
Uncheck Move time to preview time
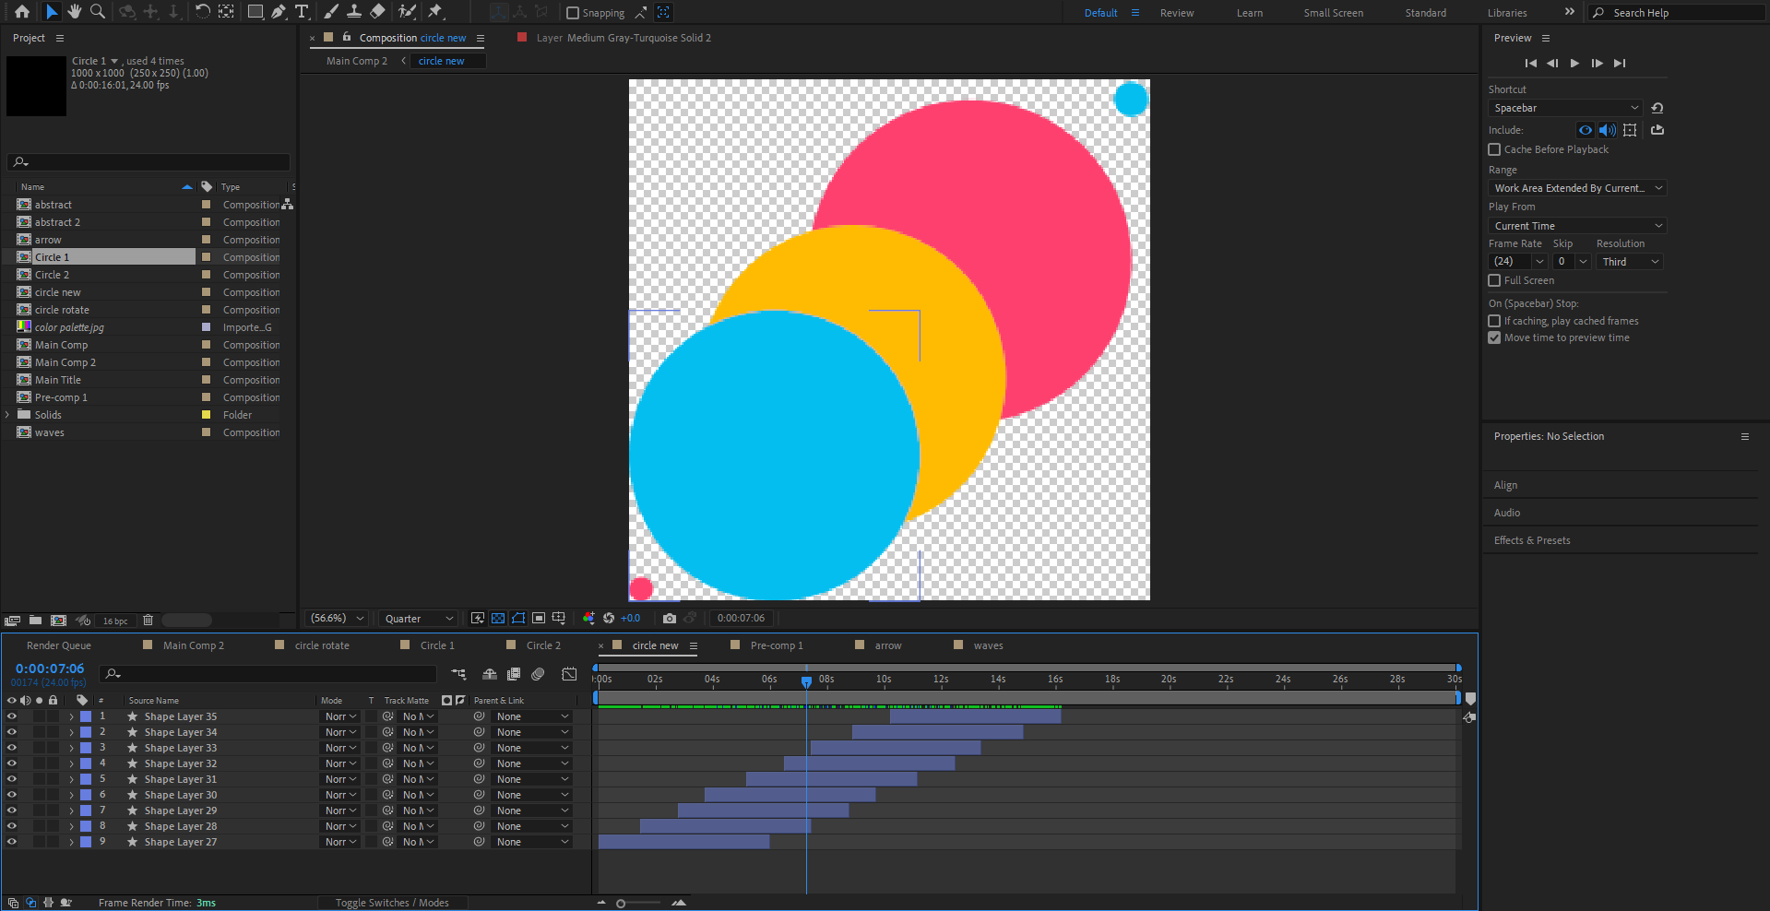click(1494, 337)
